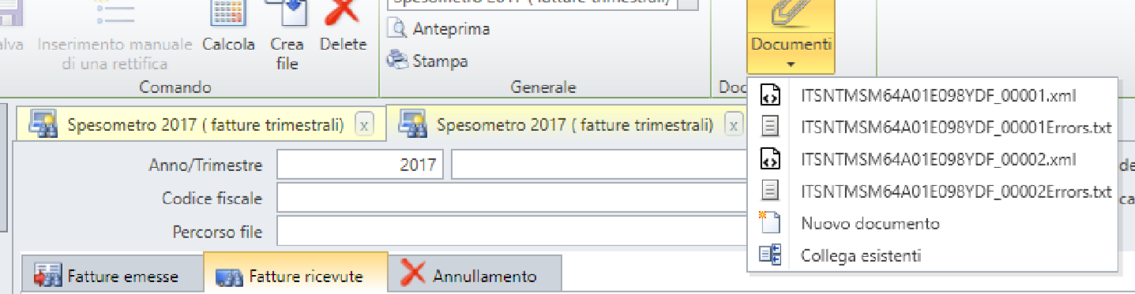Close the first Spesometro 2017 tab

click(363, 125)
